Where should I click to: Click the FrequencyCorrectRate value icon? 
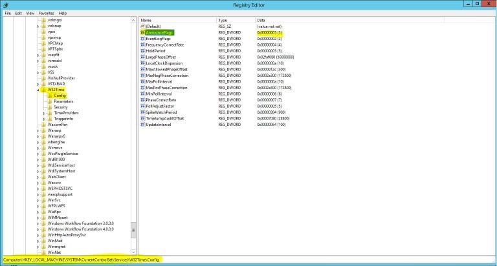click(142, 45)
